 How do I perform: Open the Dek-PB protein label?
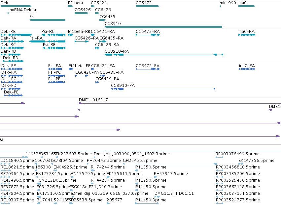(x=11, y=92)
